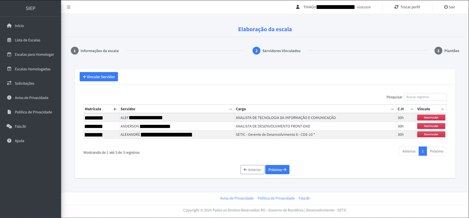Image resolution: width=469 pixels, height=218 pixels.
Task: Click step 1 circle Informações da escala
Action: click(x=75, y=51)
